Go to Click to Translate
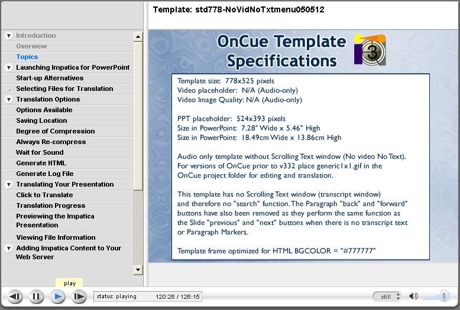 tap(44, 195)
